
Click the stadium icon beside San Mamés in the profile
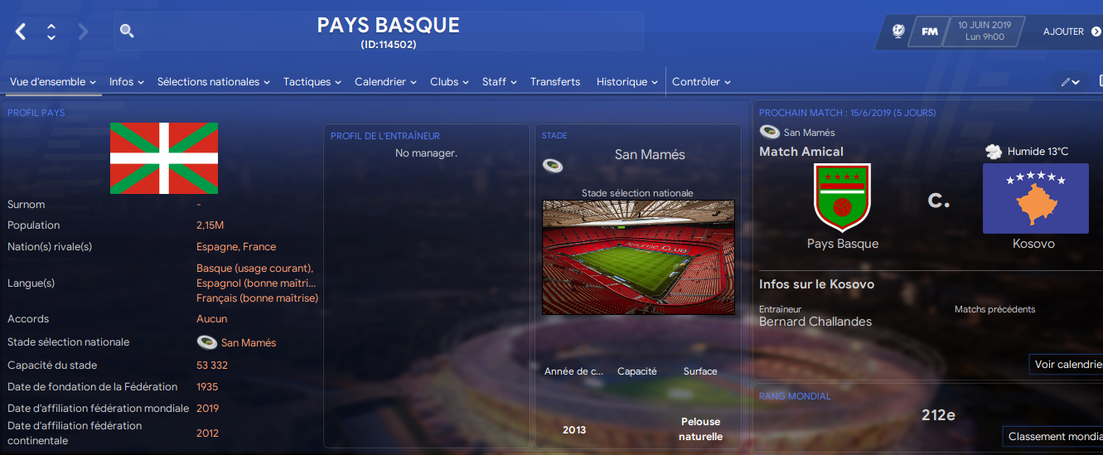[x=207, y=342]
